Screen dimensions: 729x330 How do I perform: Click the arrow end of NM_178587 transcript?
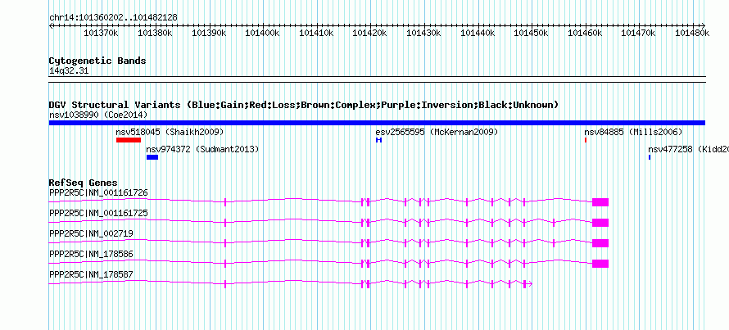(x=529, y=284)
